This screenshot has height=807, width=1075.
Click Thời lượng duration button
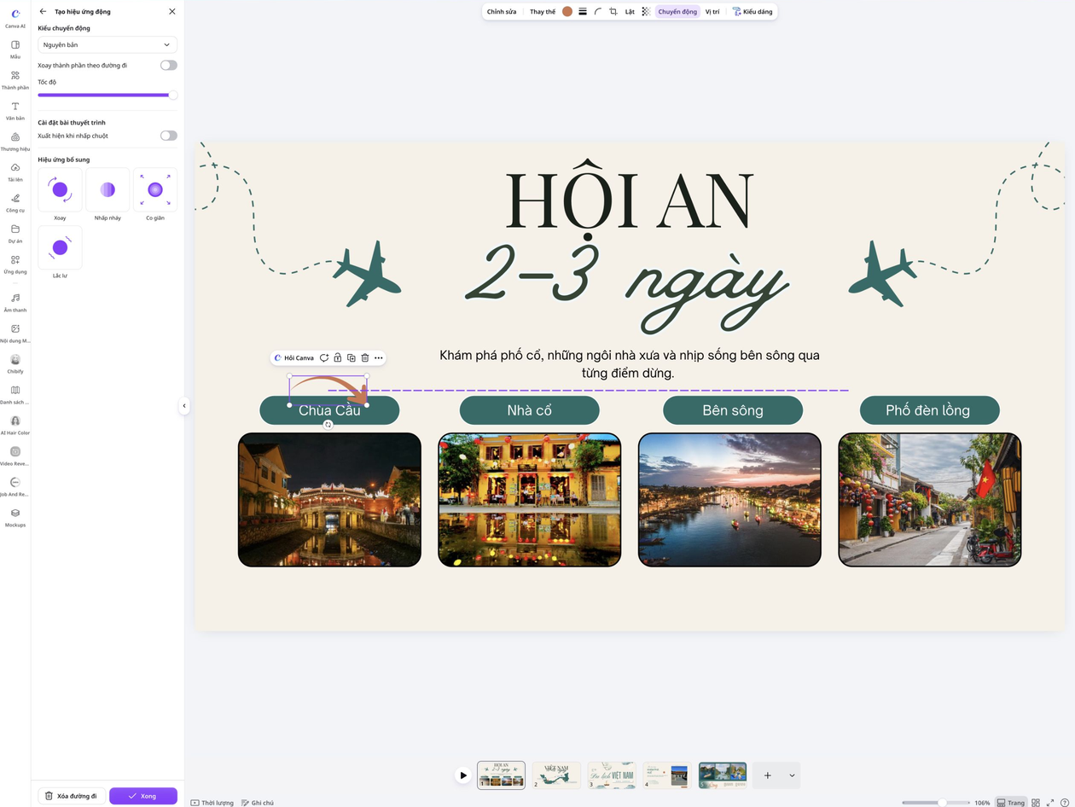(212, 803)
